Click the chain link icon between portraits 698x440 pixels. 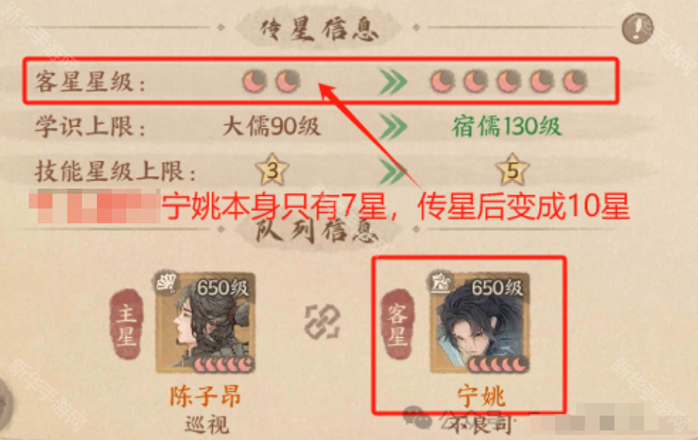322,321
